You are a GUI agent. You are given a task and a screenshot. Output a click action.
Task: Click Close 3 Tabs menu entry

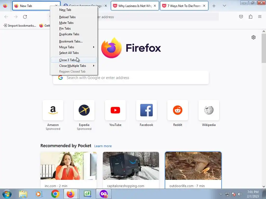click(74, 60)
